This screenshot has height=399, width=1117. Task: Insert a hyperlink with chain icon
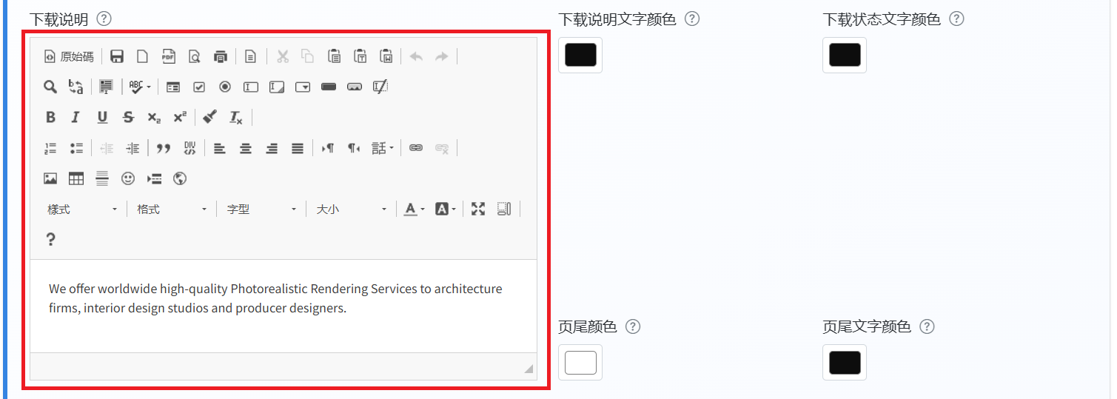(x=416, y=148)
